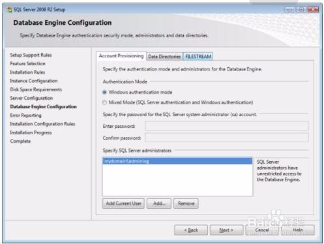324x244 pixels.
Task: Click Add Current User button
Action: click(x=123, y=204)
